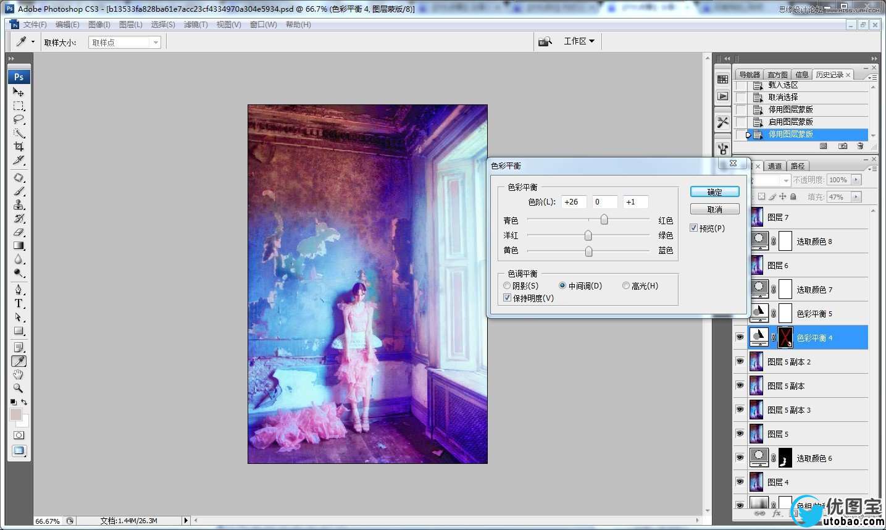
Task: Select the 高光(H) highlights radio button
Action: [x=626, y=286]
